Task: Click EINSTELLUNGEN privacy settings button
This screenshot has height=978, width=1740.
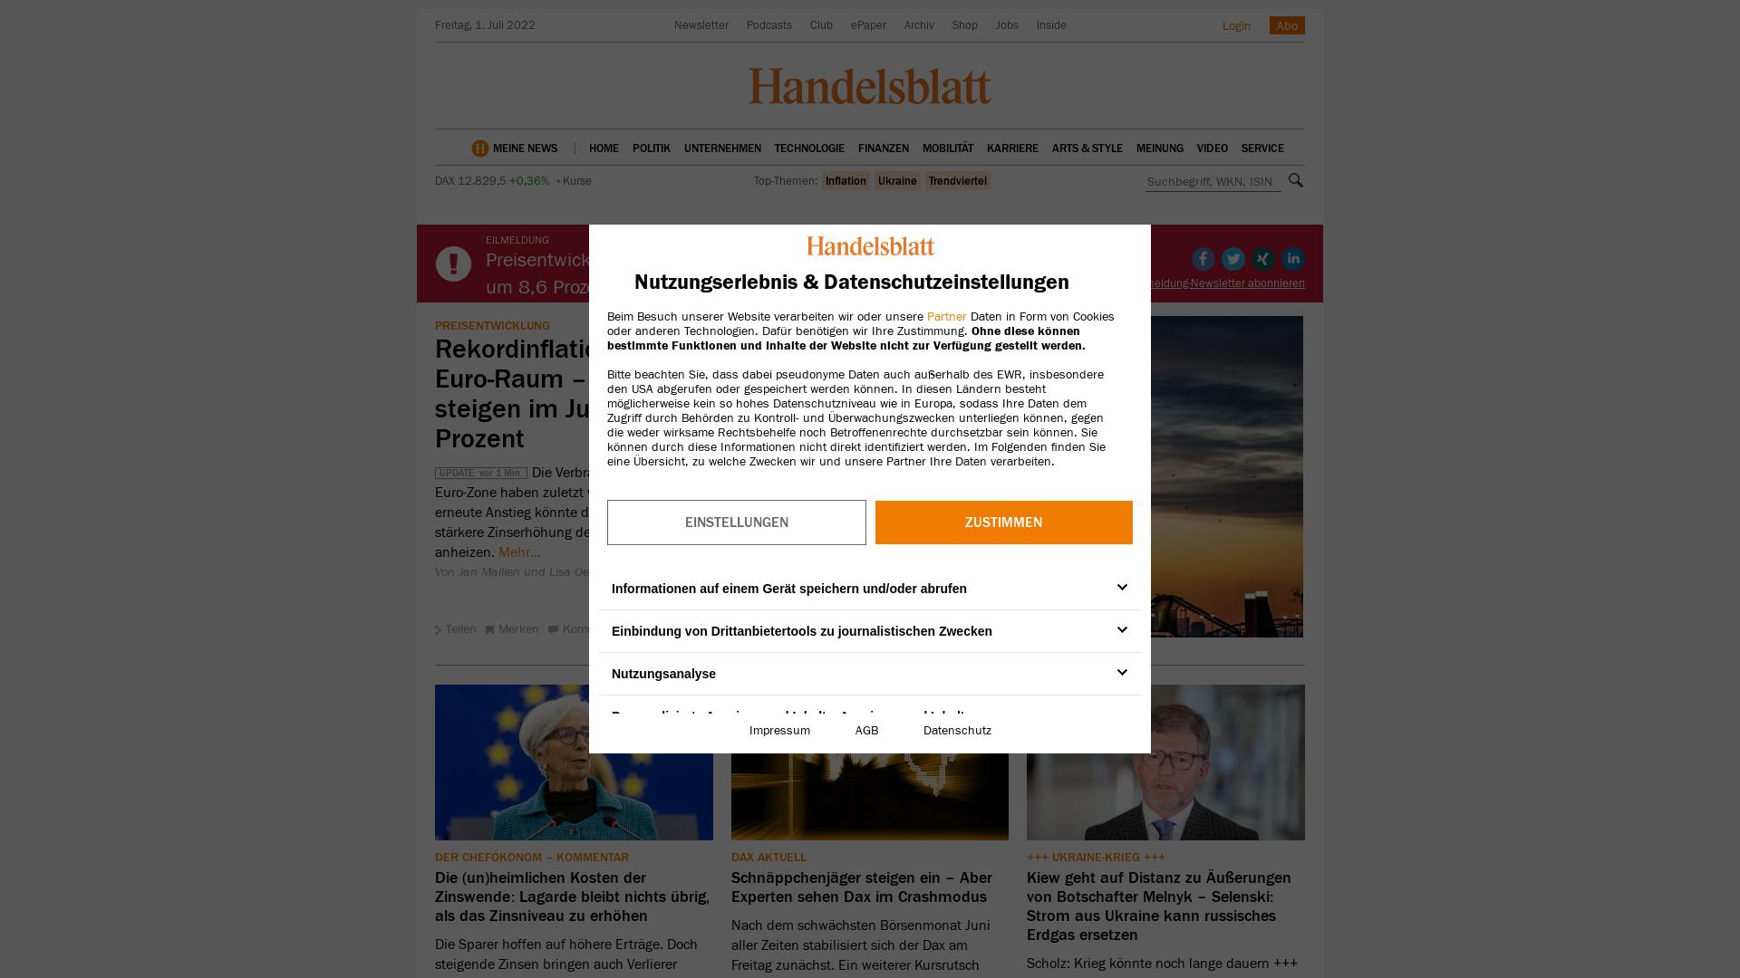Action: coord(736,521)
